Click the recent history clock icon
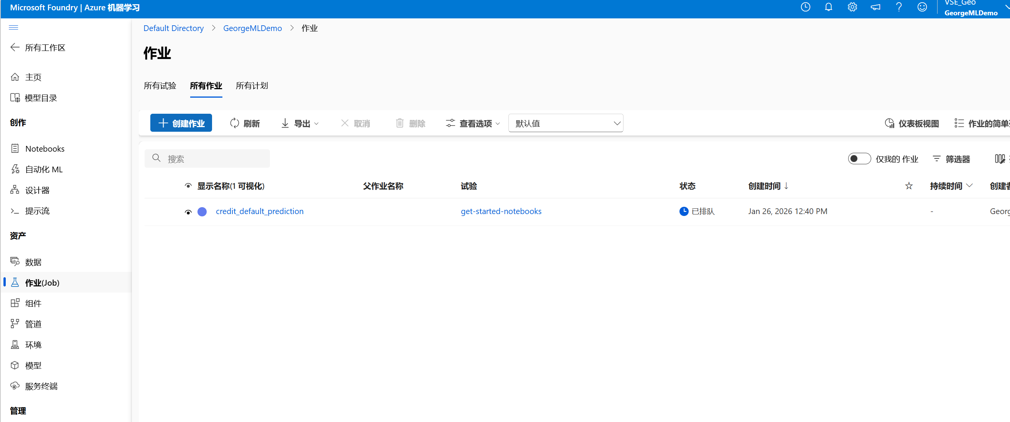 [x=805, y=7]
